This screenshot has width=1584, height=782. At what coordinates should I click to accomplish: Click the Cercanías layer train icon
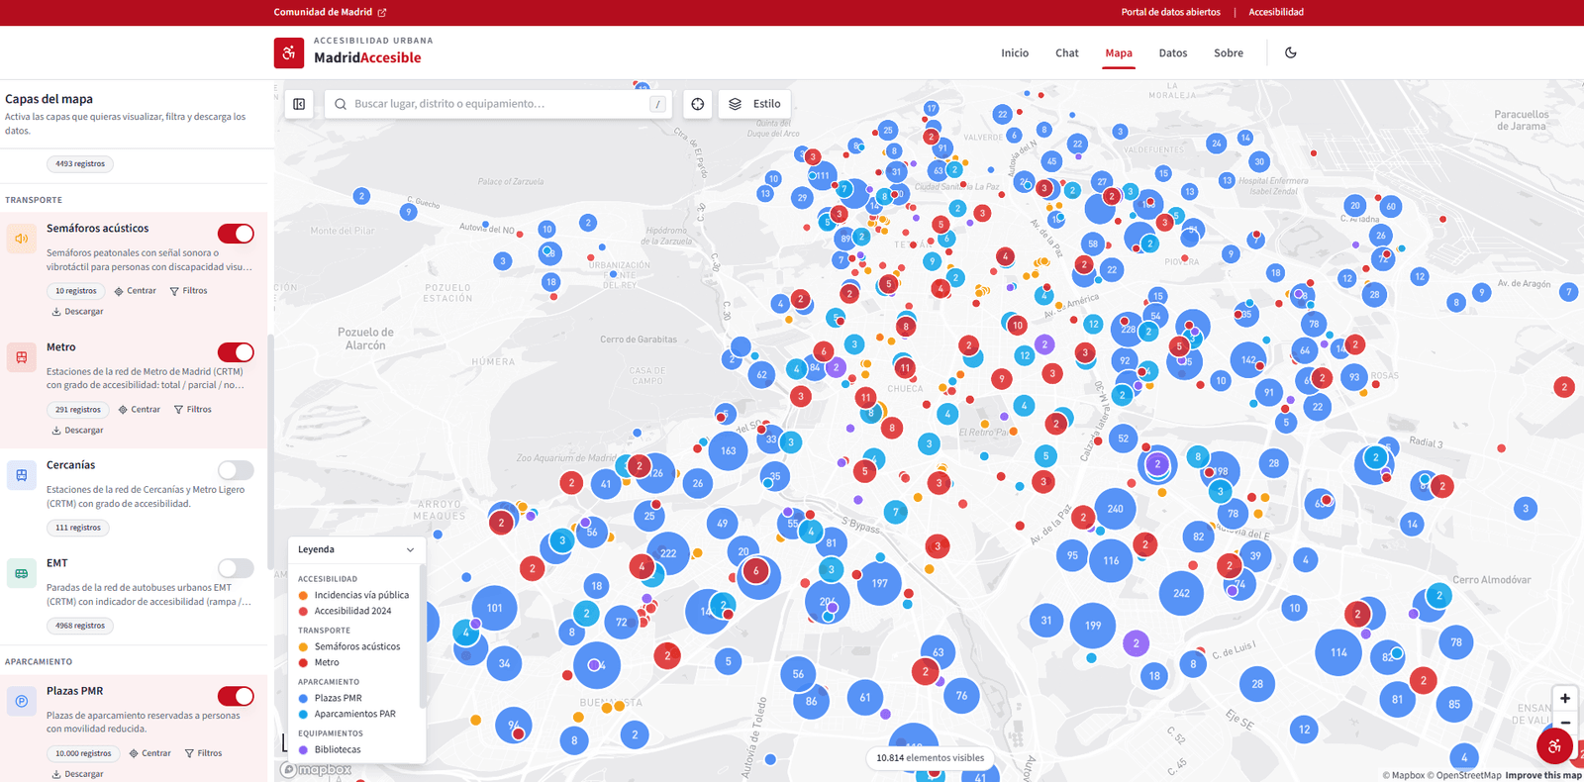click(x=22, y=475)
